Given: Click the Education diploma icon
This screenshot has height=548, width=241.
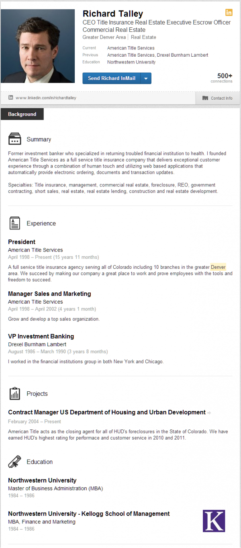Looking at the screenshot, I should point(15,462).
